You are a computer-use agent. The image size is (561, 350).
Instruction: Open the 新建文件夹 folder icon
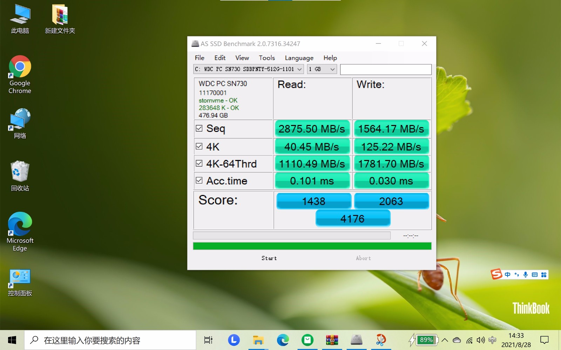pos(60,19)
